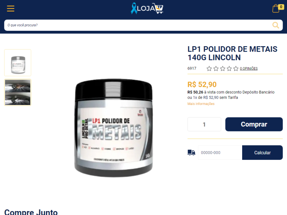Select the polished metal thumbnail
Viewport: 287px width, 215px height.
coord(18,92)
